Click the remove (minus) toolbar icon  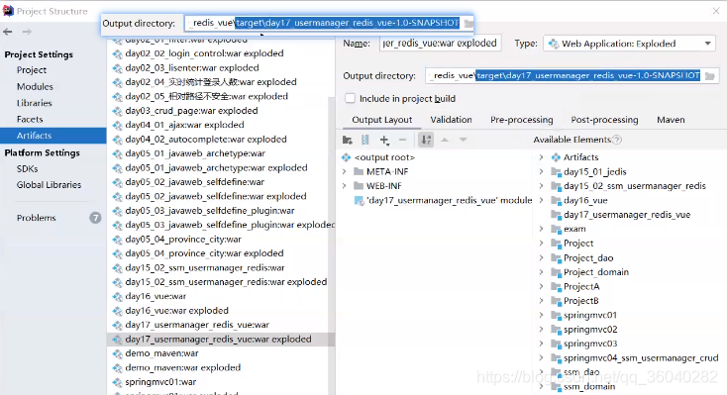(402, 140)
